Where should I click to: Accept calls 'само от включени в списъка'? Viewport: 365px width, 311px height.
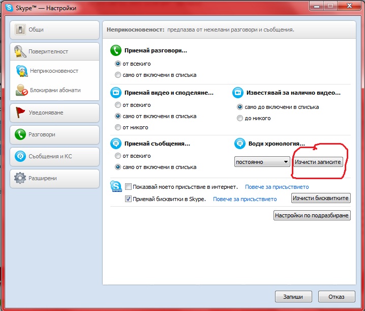118,75
